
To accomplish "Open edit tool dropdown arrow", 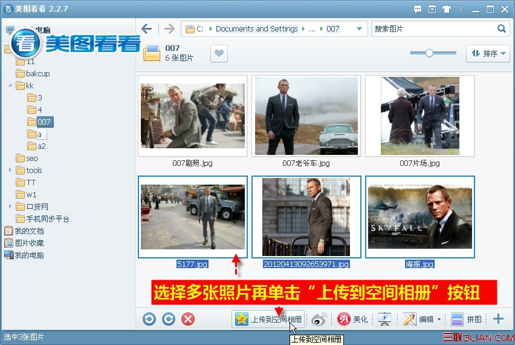I will (439, 320).
